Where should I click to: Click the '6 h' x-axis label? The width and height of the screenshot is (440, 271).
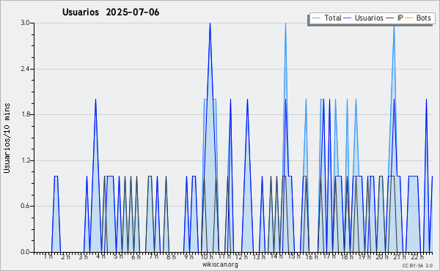tap(136, 256)
